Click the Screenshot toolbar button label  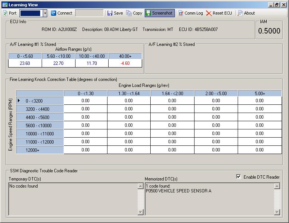pos(162,13)
